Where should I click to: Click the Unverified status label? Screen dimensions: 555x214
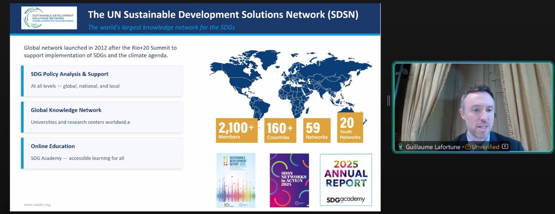point(486,147)
